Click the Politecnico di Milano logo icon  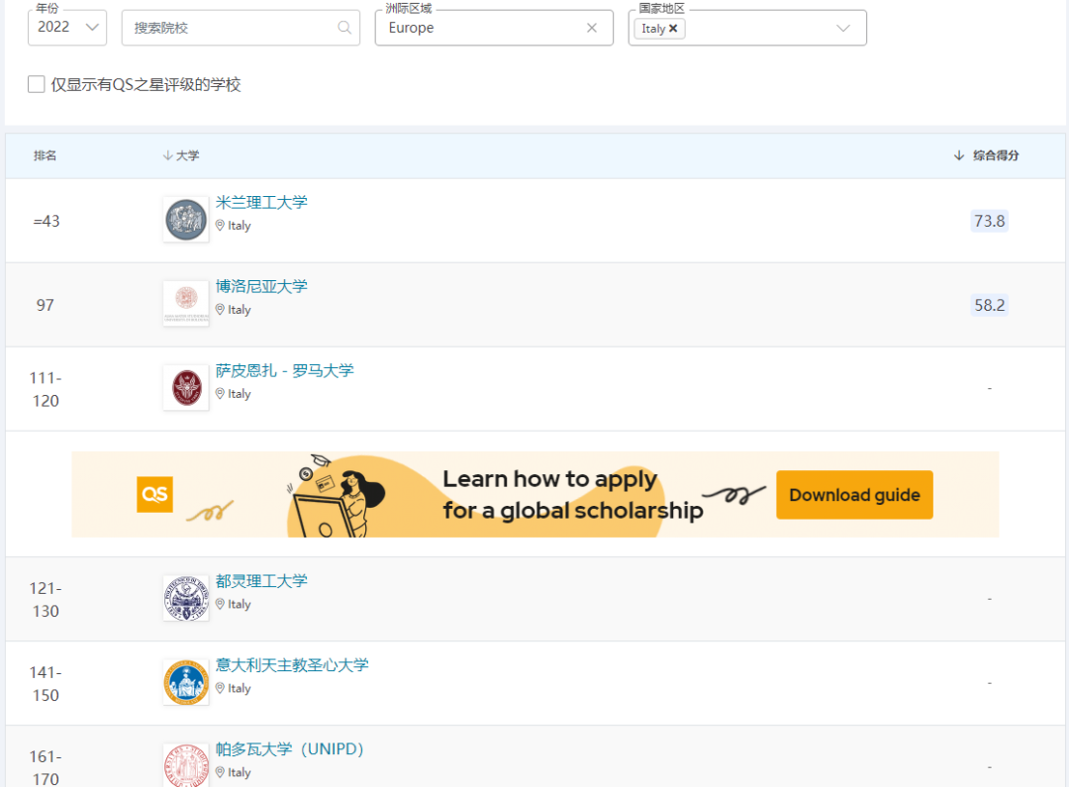[186, 220]
